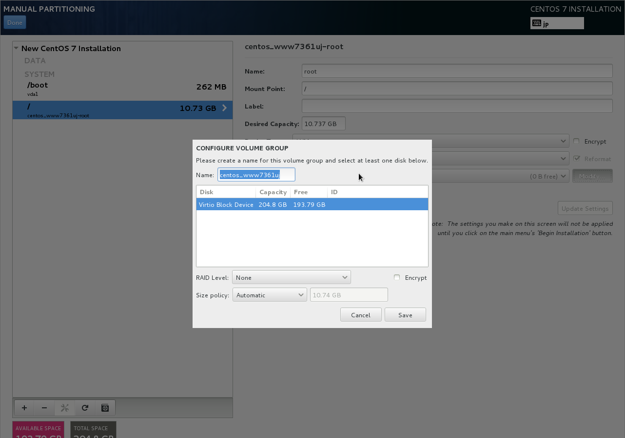The width and height of the screenshot is (625, 438).
Task: Click the help icon in the partition toolbar
Action: coord(105,408)
